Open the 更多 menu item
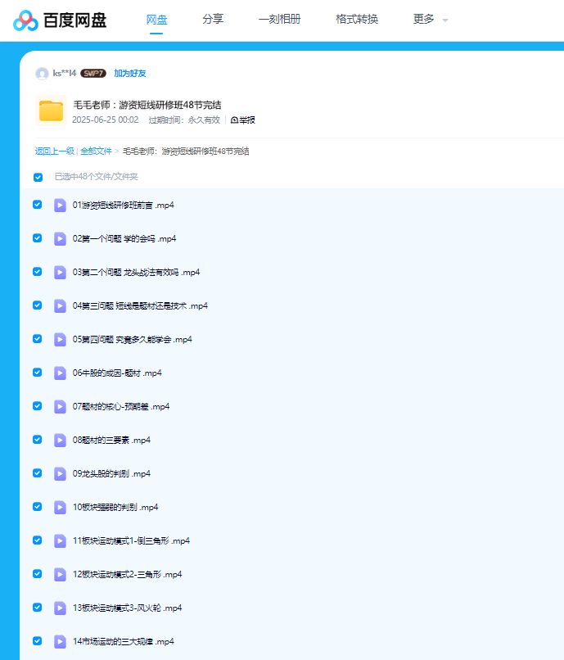Viewport: 564px width, 660px height. pos(423,19)
